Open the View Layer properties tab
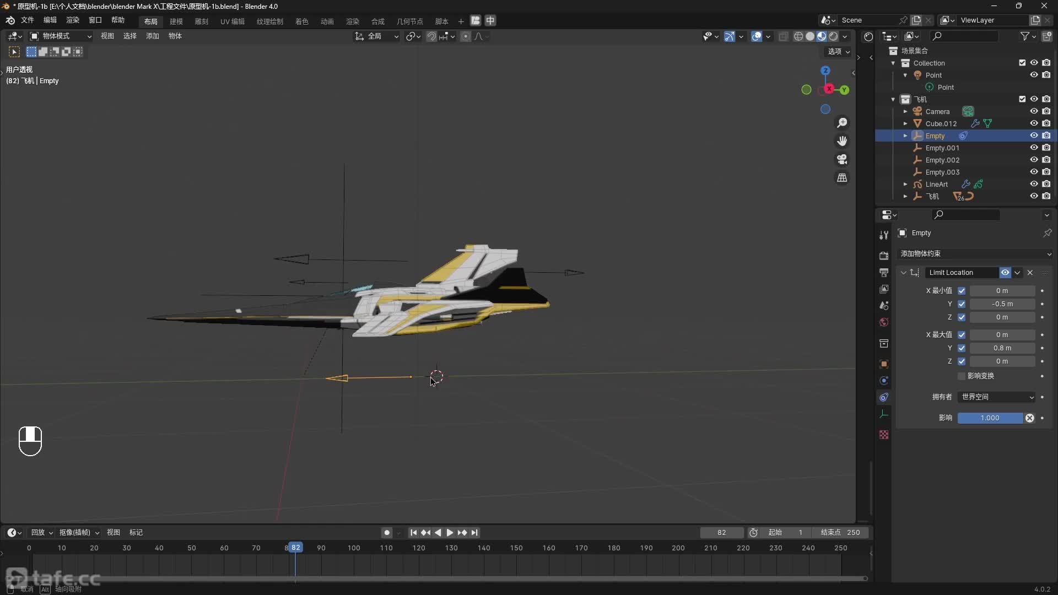 coord(884,289)
